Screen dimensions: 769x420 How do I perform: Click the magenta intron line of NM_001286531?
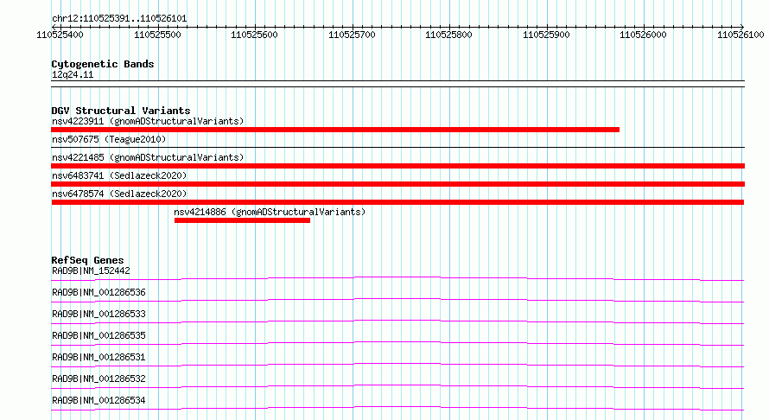[x=397, y=364]
